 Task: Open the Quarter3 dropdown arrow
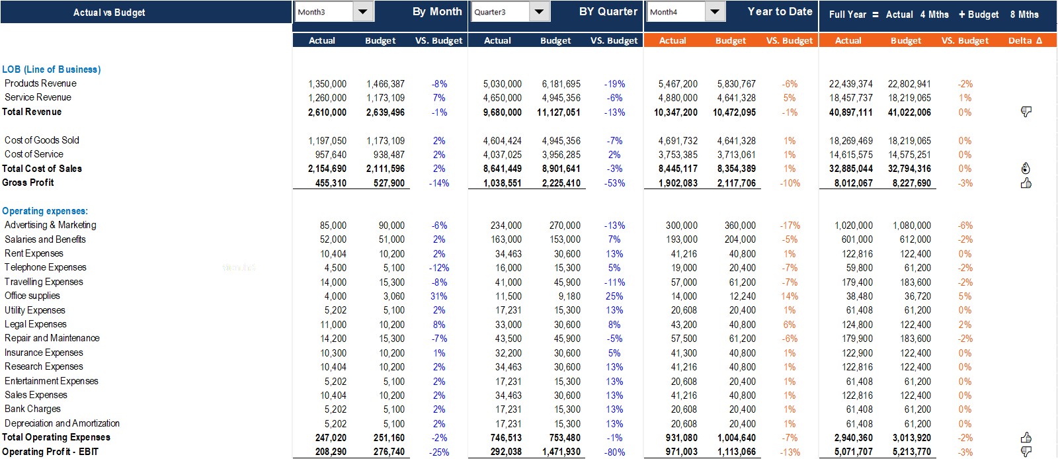pyautogui.click(x=539, y=12)
